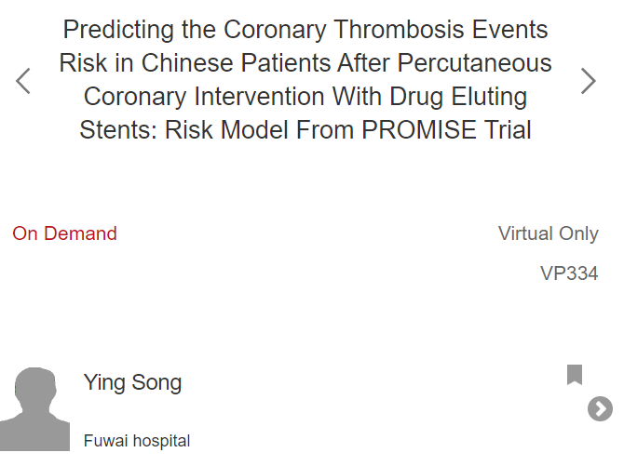
Task: Navigate back using the left angle bracket
Action: coord(22,81)
